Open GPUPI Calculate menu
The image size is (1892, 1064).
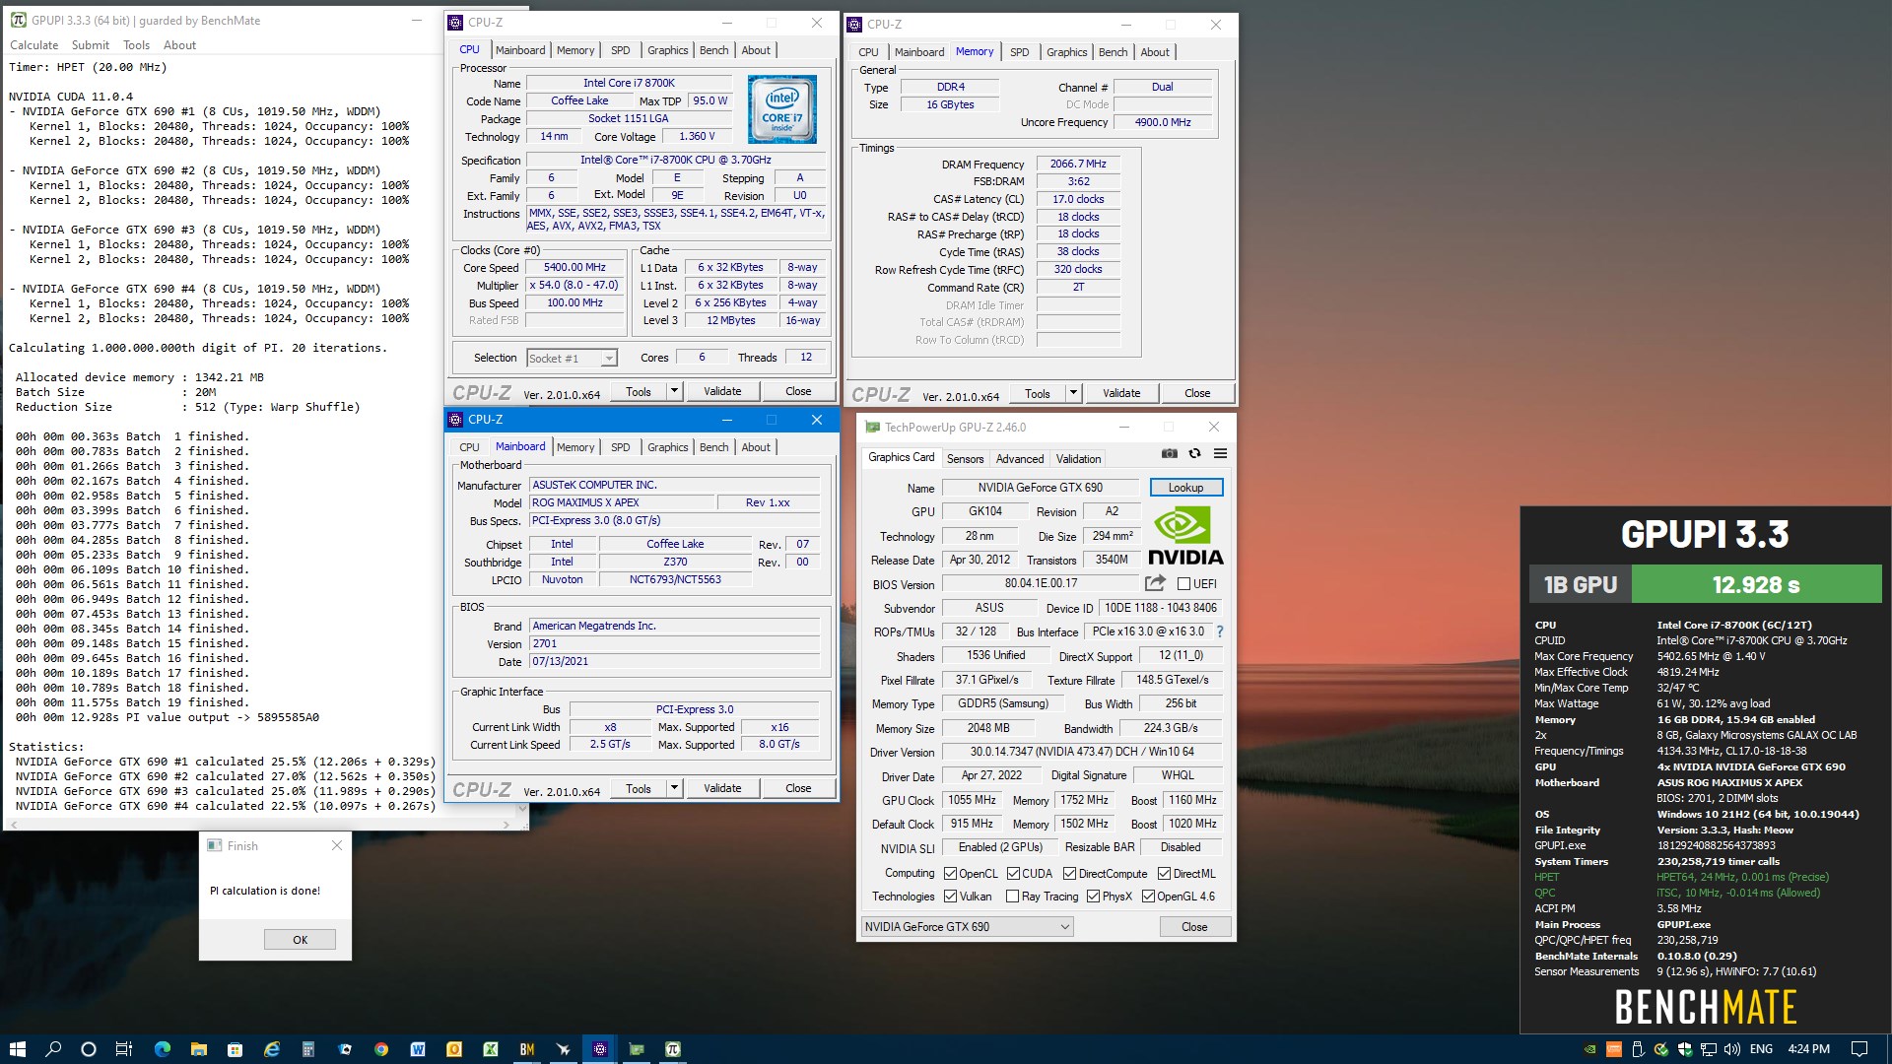[x=34, y=45]
